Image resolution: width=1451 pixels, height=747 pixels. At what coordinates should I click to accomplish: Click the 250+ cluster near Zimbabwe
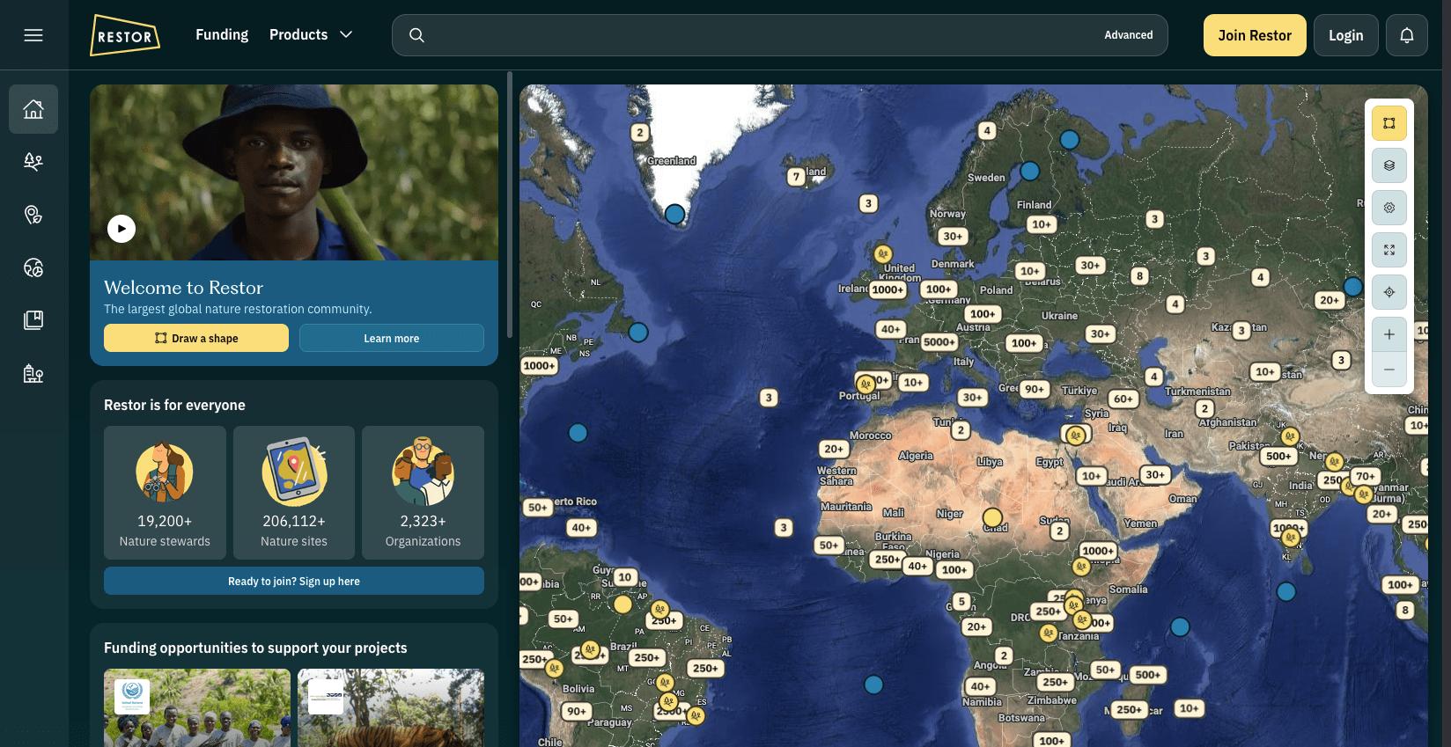click(1055, 682)
